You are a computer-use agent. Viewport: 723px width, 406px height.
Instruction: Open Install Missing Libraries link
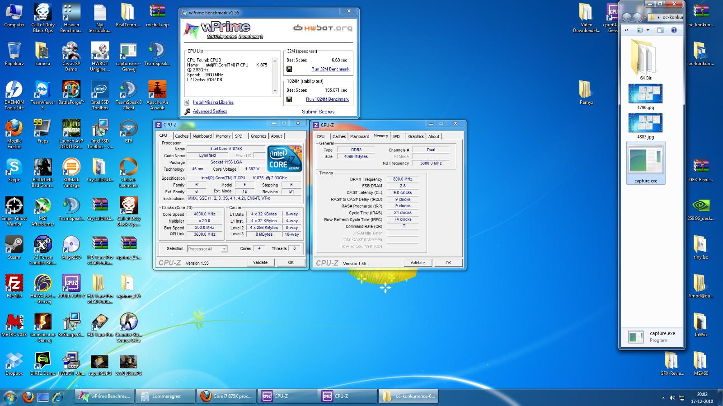pos(213,103)
